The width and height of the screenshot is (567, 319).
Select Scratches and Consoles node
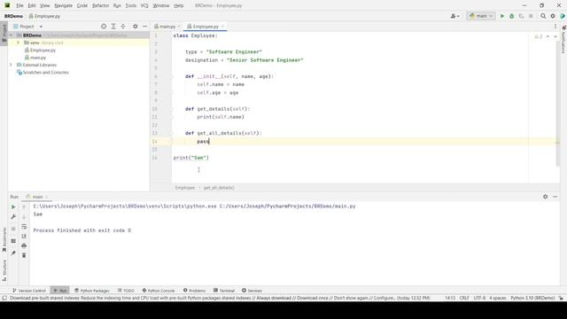tap(43, 73)
